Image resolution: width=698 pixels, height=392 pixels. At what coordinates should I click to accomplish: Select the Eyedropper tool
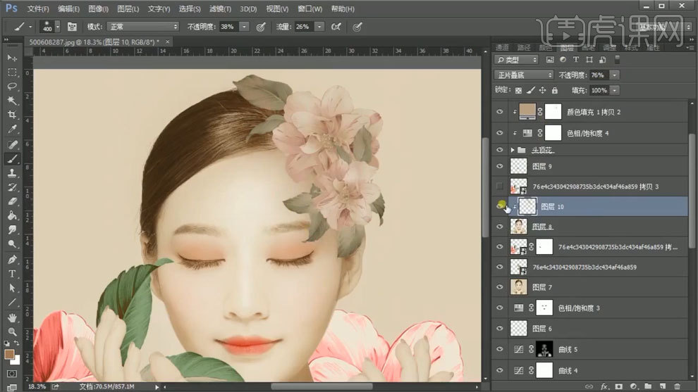(12, 129)
